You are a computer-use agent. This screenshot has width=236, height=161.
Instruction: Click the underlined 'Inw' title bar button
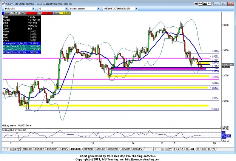(x=205, y=4)
